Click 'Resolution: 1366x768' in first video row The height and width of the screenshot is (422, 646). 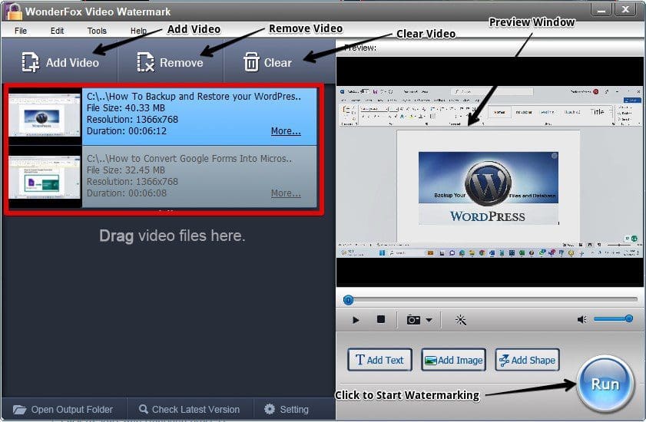[132, 120]
